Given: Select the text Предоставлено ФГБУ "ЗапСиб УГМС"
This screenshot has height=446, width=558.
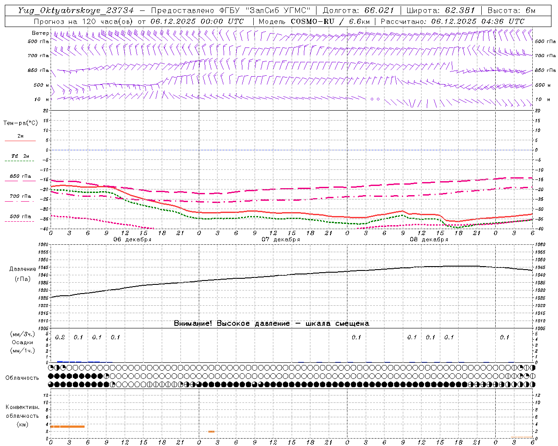Looking at the screenshot, I should [231, 10].
